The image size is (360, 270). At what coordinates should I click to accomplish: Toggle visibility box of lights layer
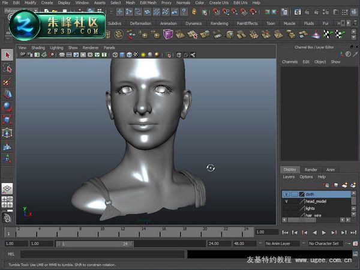[x=286, y=208]
